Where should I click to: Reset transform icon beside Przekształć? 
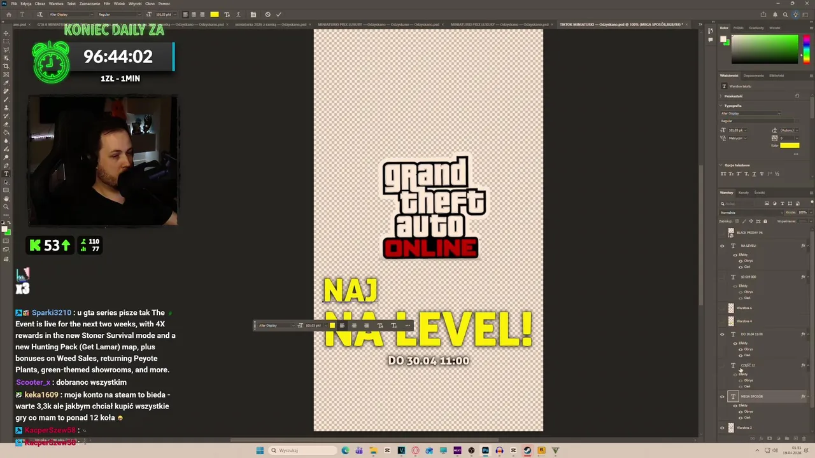coord(797,96)
